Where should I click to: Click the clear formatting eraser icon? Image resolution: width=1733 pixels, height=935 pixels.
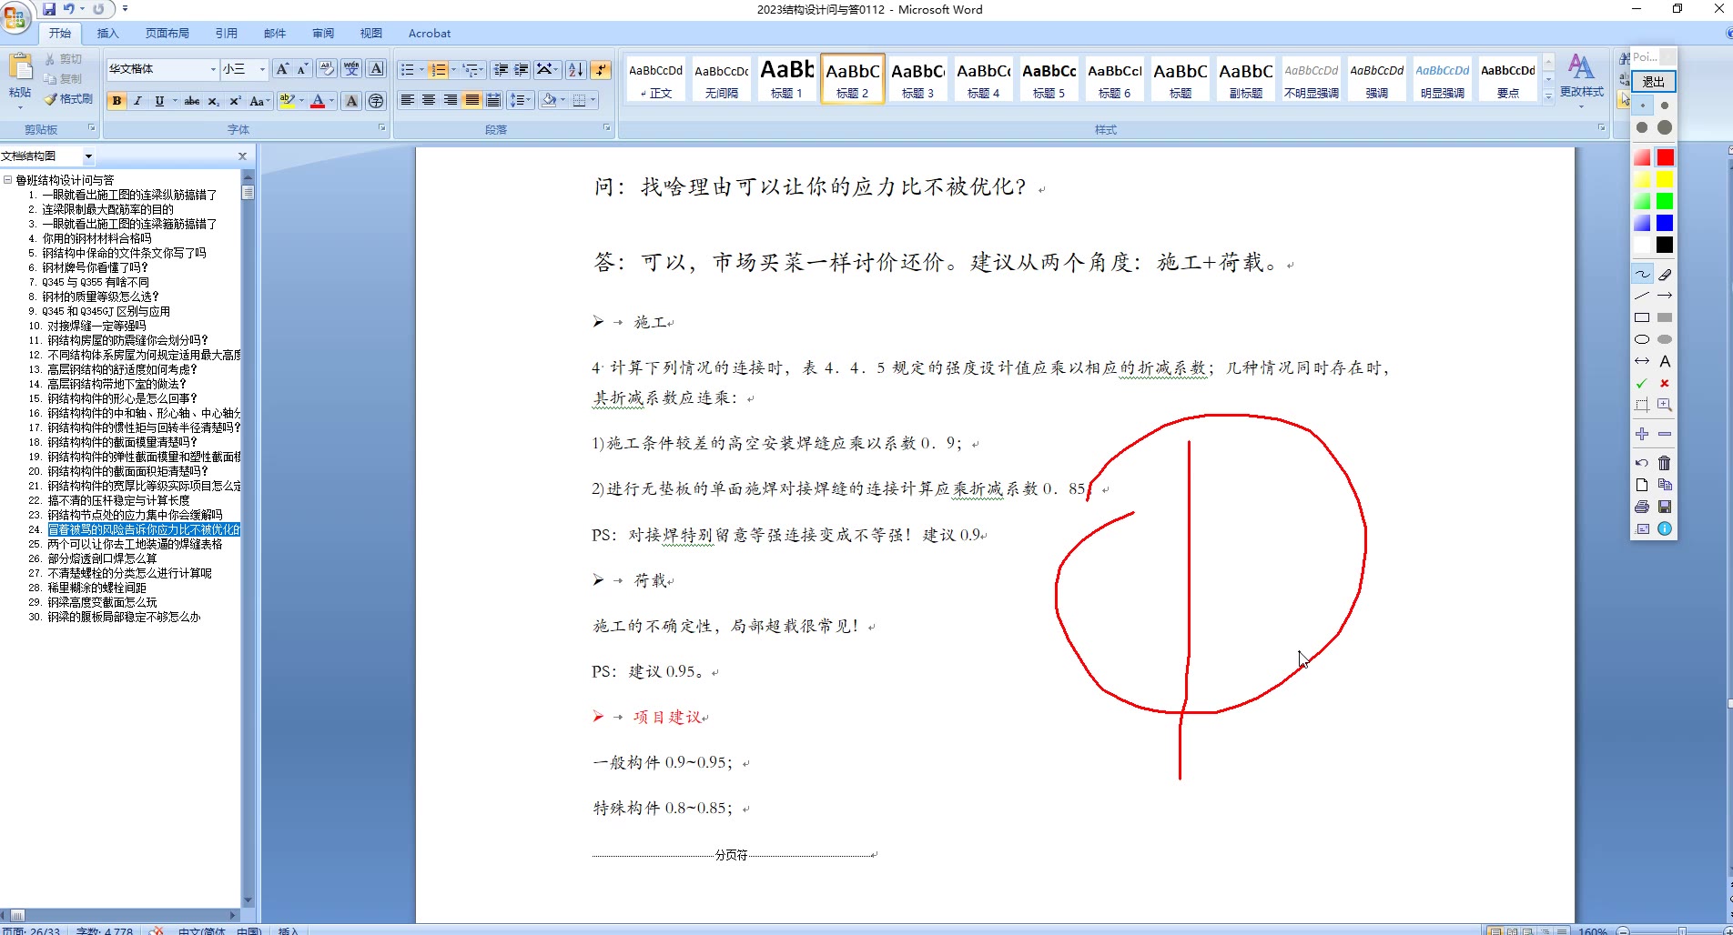tap(327, 69)
